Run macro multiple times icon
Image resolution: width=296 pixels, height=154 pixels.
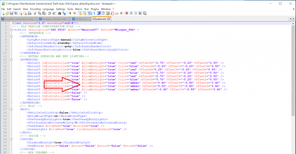pos(140,13)
